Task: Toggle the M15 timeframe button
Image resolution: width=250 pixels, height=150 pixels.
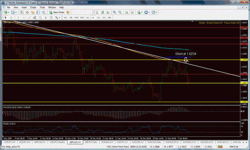Action: pyautogui.click(x=76, y=18)
